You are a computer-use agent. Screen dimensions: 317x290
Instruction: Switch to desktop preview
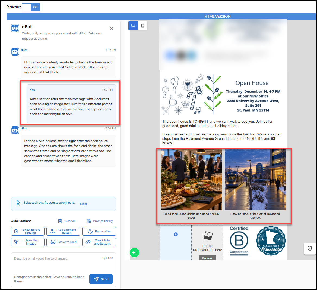(133, 26)
